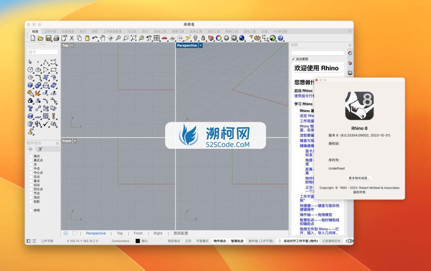431x271 pixels.
Task: Click the light bulb Hide objects icon
Action: [x=196, y=38]
